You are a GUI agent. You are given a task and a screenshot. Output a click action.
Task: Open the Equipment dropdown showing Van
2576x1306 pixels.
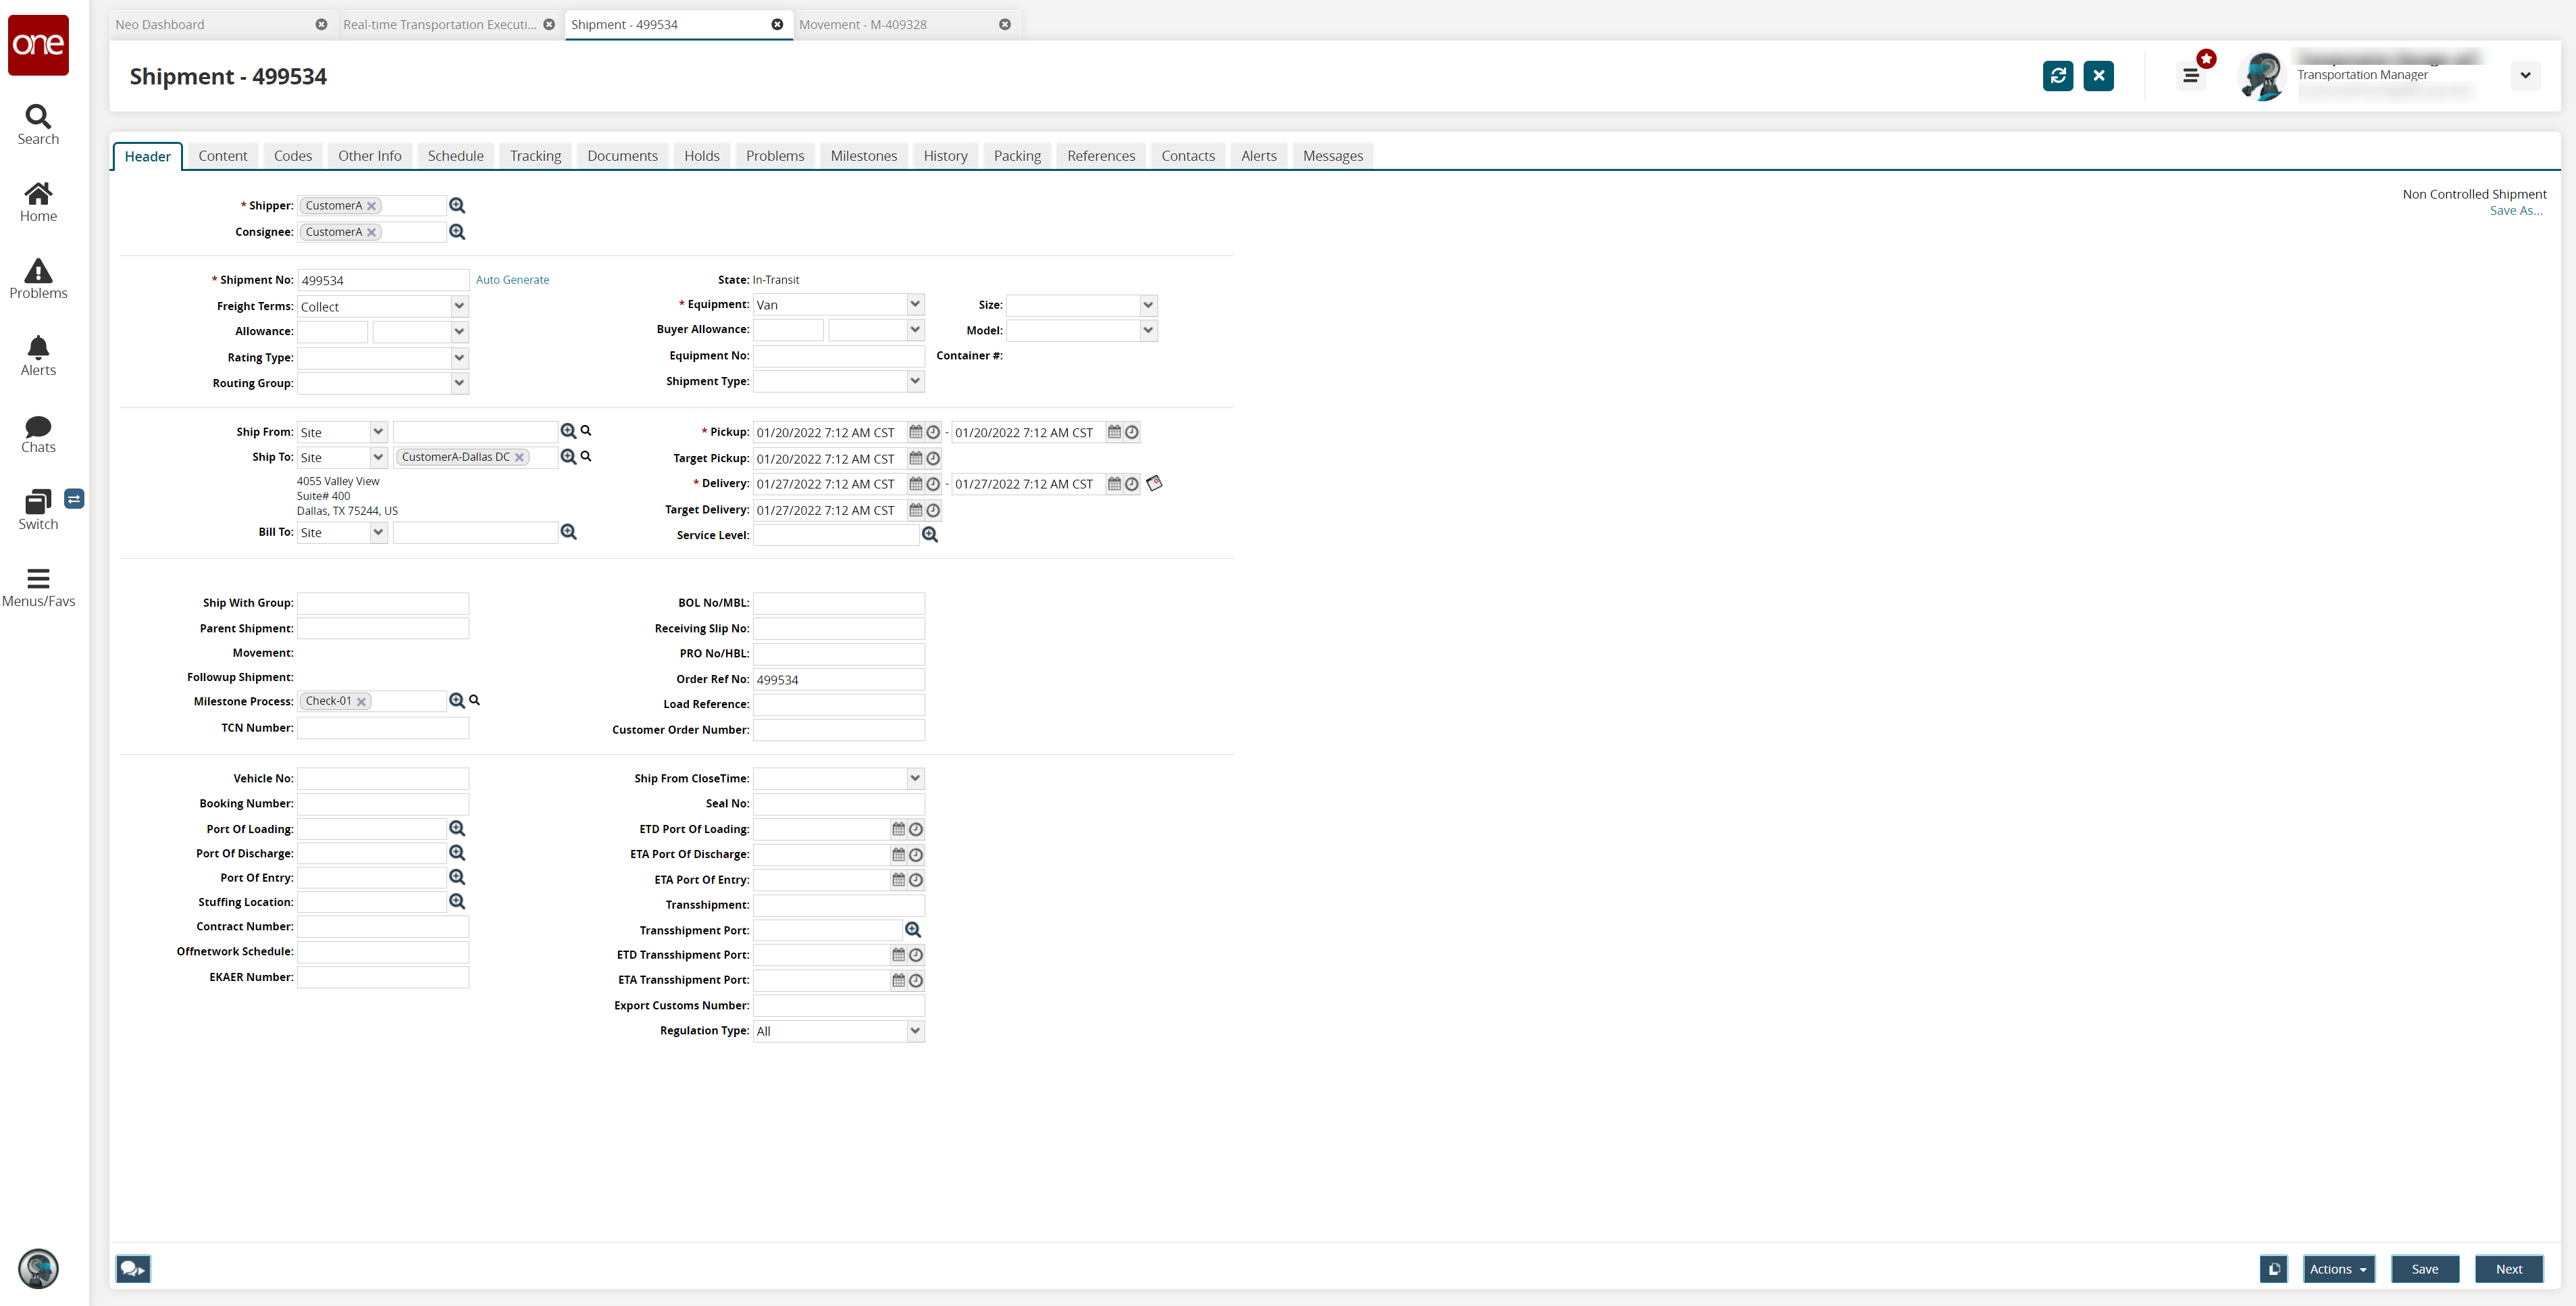[x=914, y=304]
